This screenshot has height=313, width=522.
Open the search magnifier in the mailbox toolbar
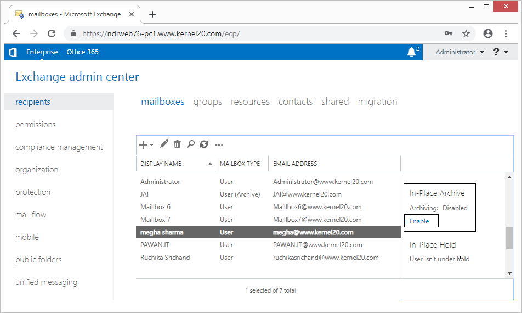[x=191, y=144]
